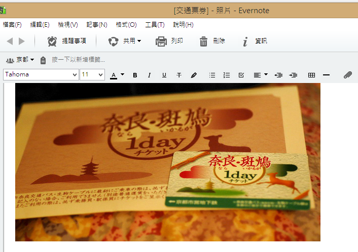Click the 共用 share icon
Image resolution: width=358 pixels, height=252 pixels.
[x=113, y=41]
